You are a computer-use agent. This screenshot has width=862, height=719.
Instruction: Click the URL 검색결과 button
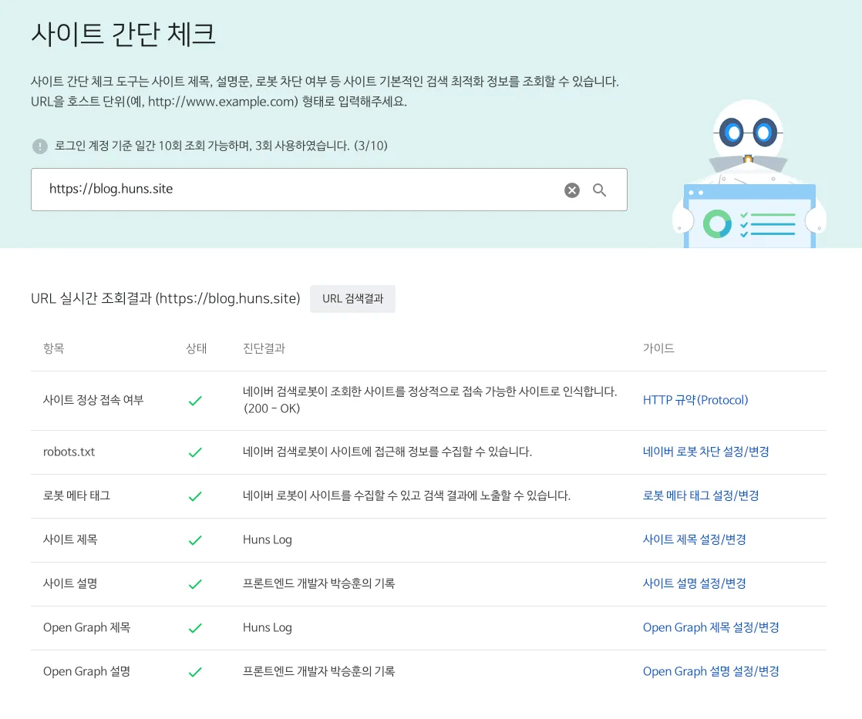click(352, 299)
